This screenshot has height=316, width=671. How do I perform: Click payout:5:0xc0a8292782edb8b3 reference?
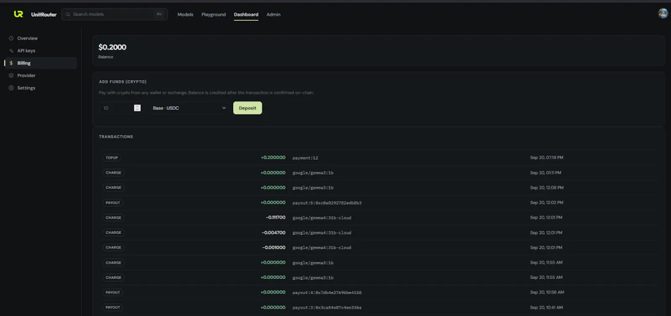[x=327, y=203]
